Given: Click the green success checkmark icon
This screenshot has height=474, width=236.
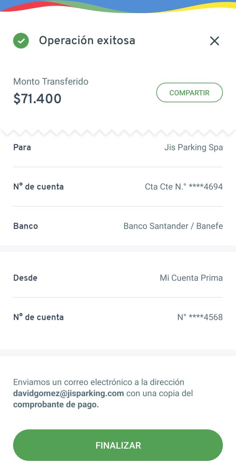Looking at the screenshot, I should coord(21,41).
